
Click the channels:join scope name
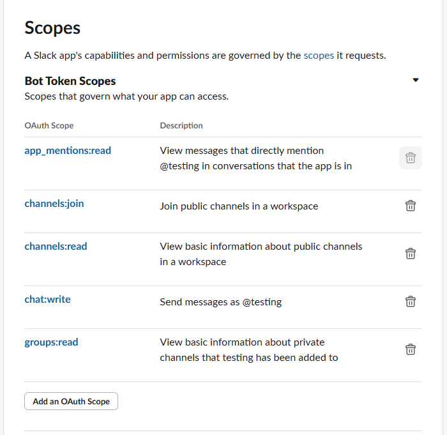pos(54,204)
